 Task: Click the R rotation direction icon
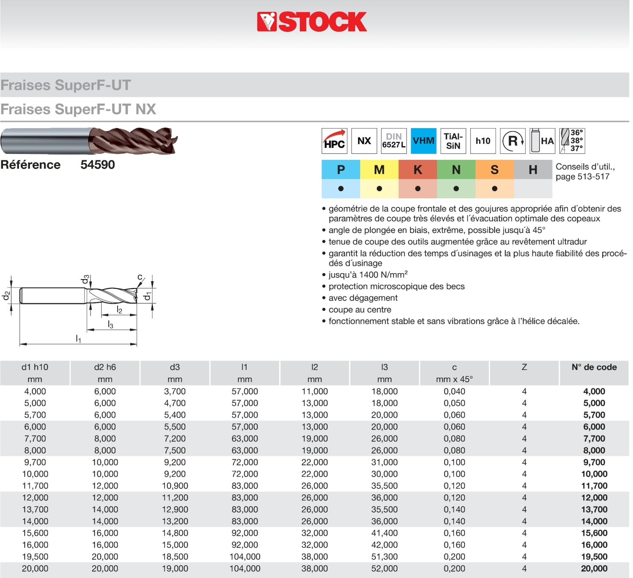[513, 141]
